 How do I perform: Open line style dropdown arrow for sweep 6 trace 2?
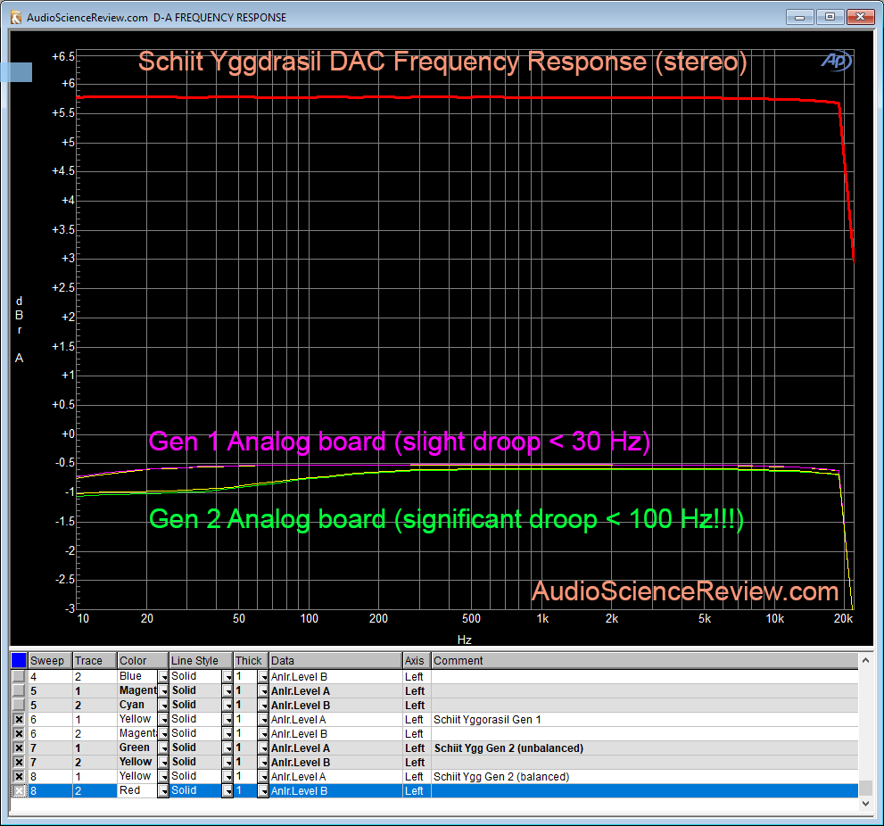click(227, 733)
